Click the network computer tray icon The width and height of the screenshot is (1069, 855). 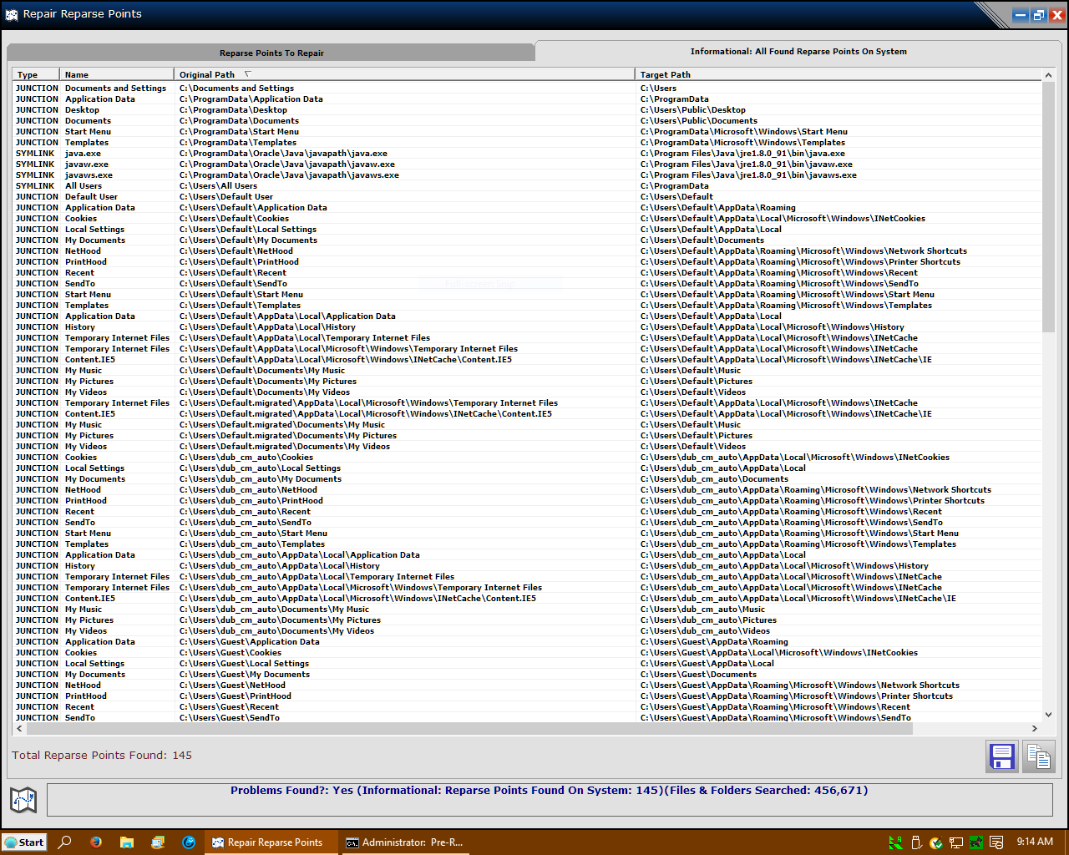coord(956,842)
